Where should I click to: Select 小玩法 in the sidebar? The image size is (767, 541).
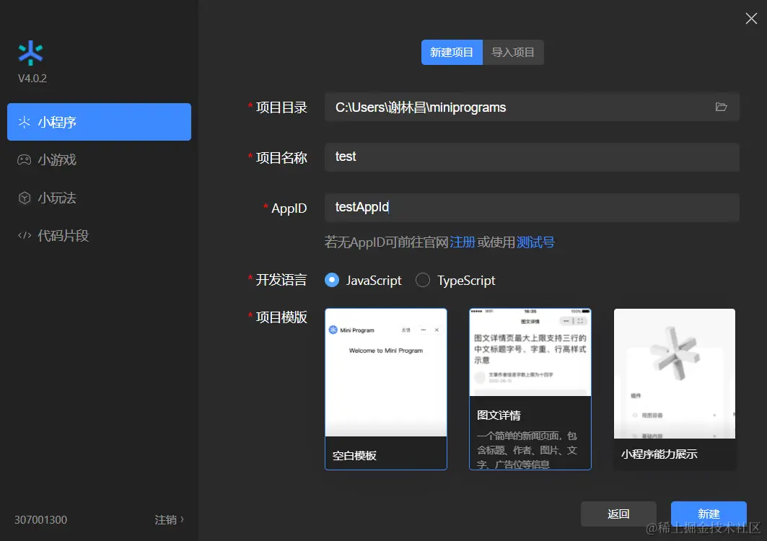click(99, 198)
